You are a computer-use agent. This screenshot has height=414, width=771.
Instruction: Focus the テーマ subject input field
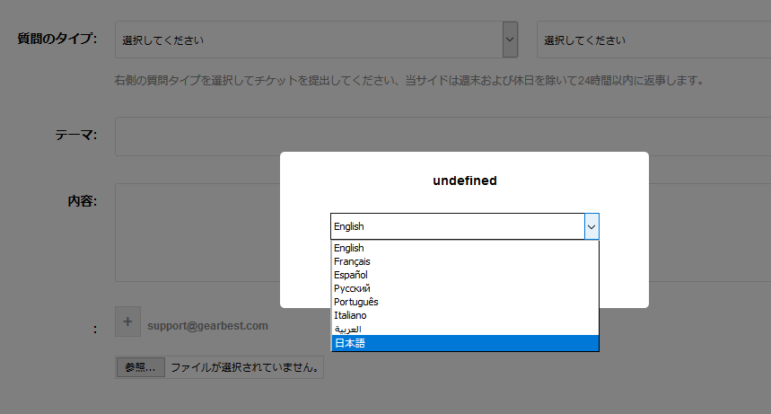click(x=442, y=137)
